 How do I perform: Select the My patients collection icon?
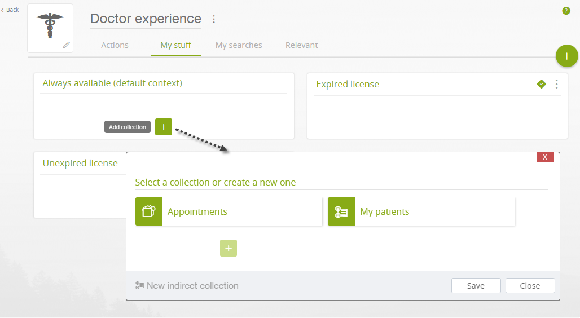click(341, 211)
